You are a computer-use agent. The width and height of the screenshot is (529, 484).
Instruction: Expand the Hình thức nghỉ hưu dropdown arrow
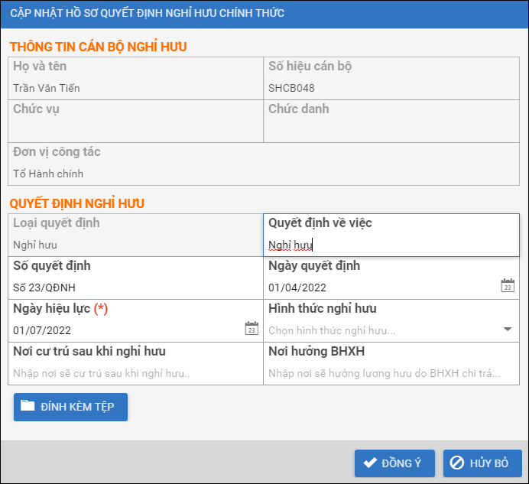[x=508, y=330]
